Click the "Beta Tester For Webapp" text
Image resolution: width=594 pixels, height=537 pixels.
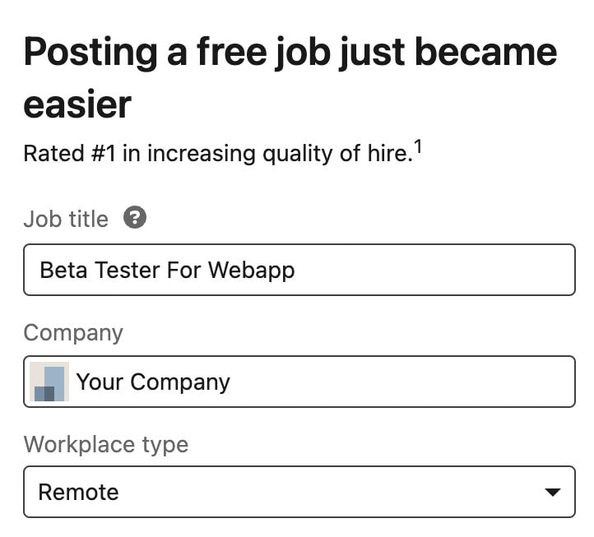tap(167, 271)
